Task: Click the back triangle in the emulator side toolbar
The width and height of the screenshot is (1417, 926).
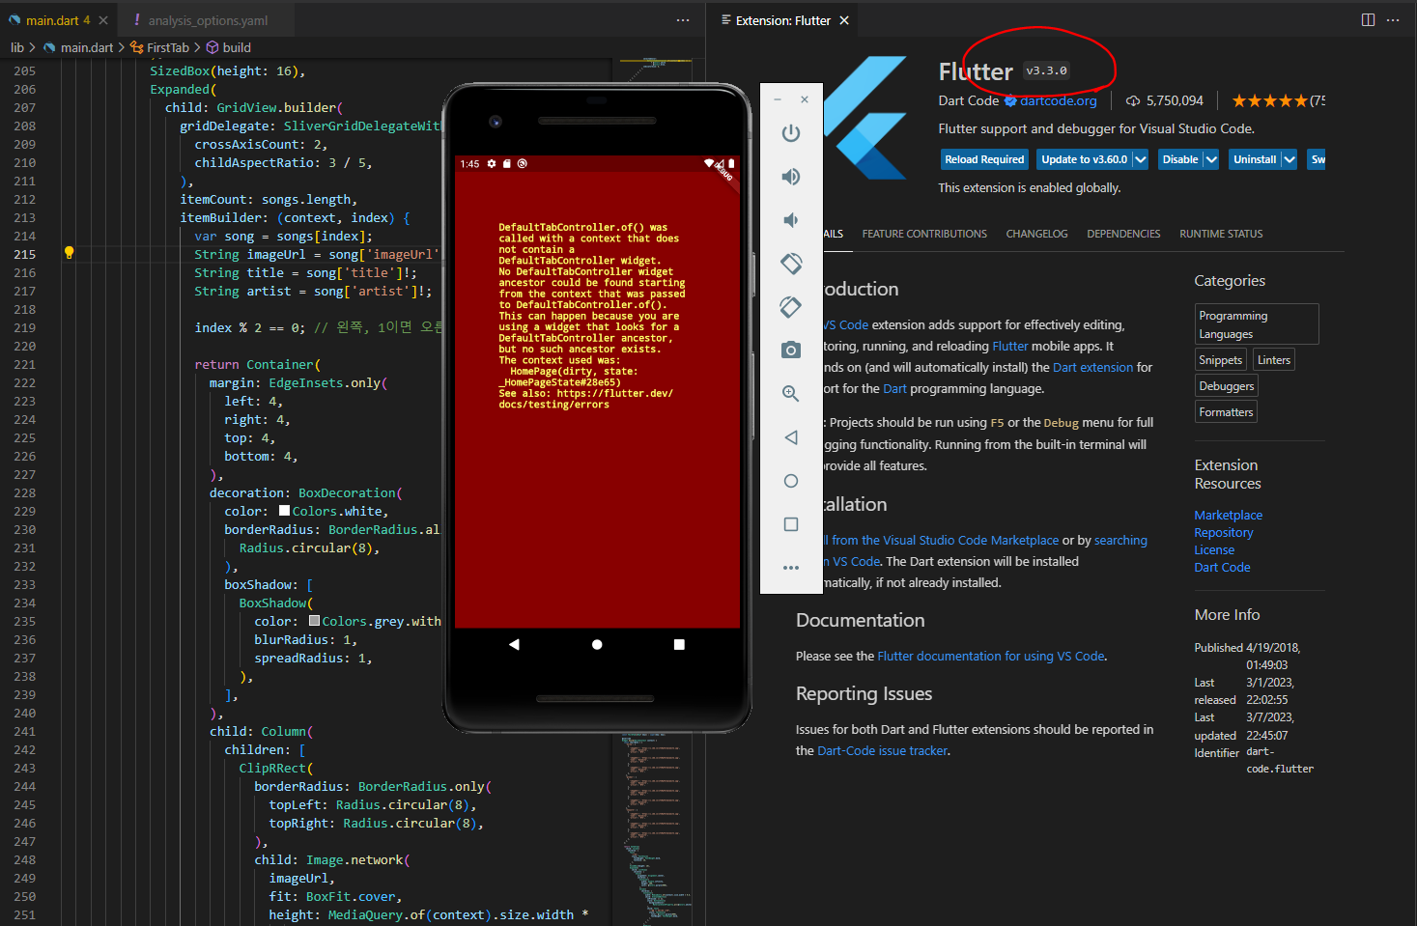Action: pos(791,437)
